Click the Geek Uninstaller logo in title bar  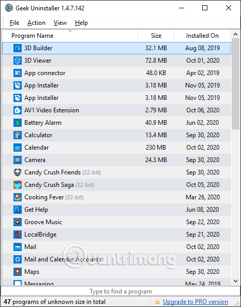[x=9, y=8]
